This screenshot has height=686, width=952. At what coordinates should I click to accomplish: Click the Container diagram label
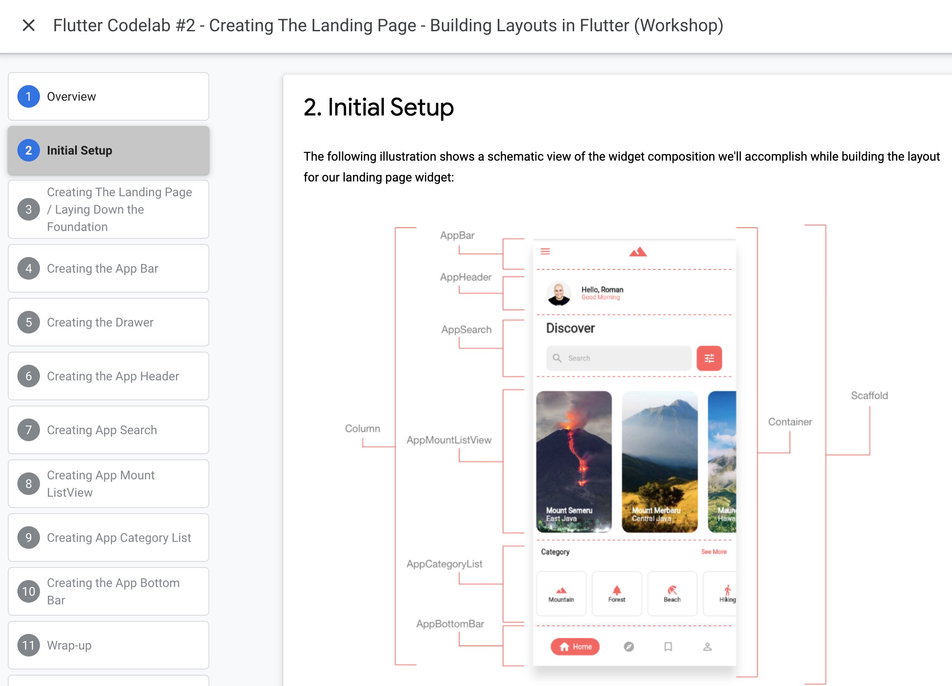(790, 422)
